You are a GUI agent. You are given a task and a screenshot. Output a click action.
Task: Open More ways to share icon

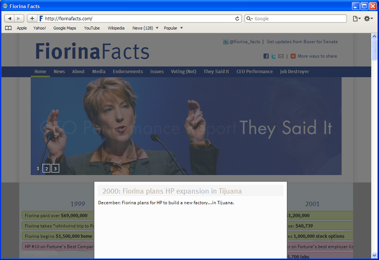293,56
